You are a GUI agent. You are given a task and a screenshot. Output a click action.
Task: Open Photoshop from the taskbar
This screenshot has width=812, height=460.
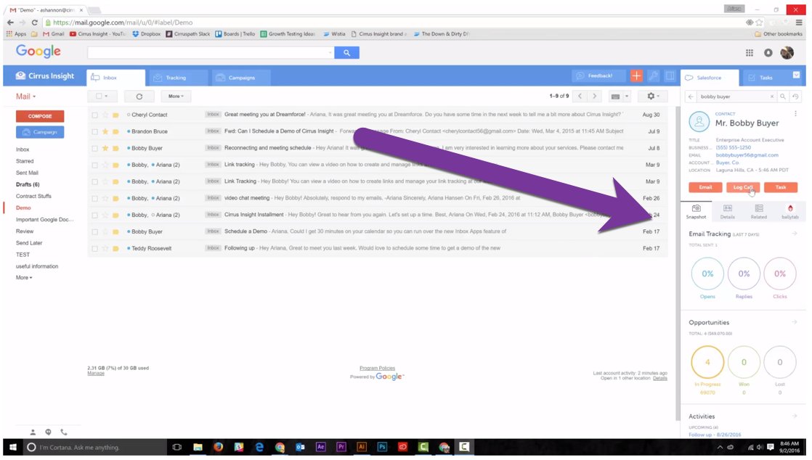click(x=382, y=447)
